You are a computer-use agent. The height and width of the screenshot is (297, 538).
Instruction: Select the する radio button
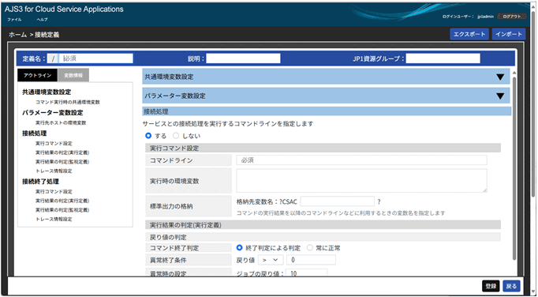click(x=148, y=136)
